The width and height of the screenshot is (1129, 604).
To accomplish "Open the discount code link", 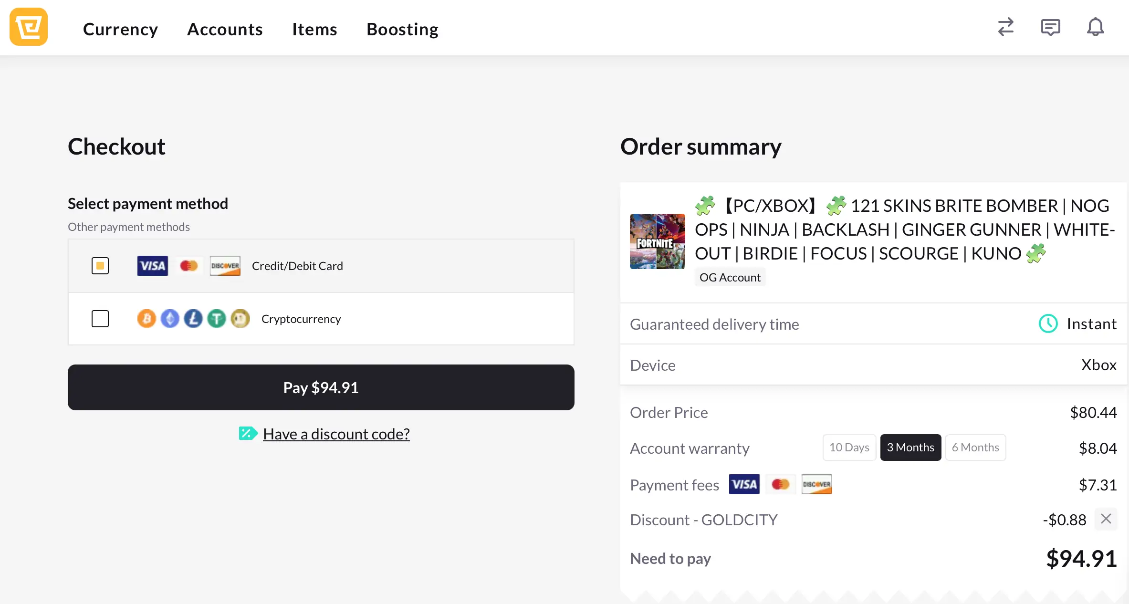I will tap(336, 434).
